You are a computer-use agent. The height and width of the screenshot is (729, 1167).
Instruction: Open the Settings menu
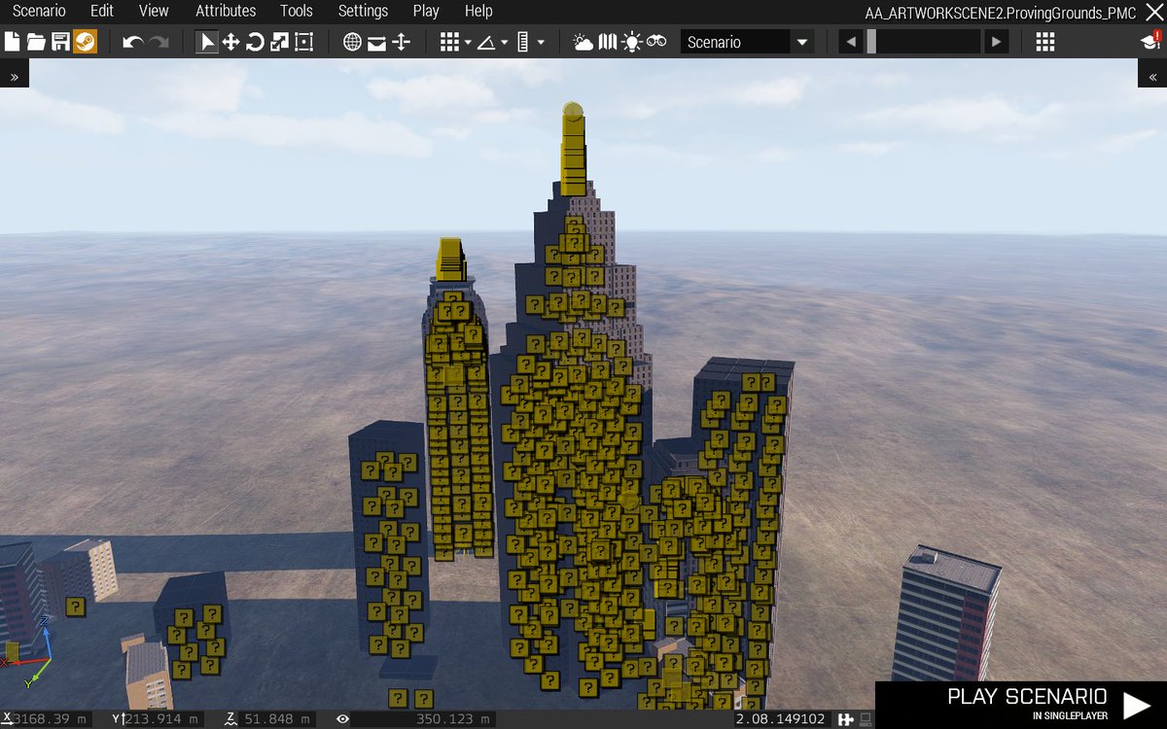363,11
